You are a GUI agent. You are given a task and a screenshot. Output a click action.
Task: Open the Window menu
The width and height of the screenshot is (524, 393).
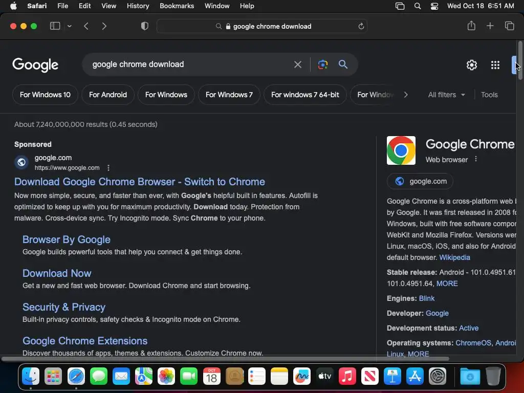(x=217, y=6)
